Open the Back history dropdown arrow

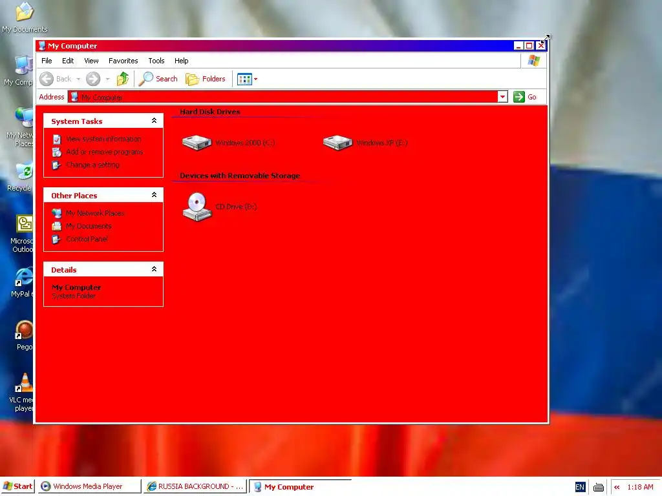(x=78, y=79)
